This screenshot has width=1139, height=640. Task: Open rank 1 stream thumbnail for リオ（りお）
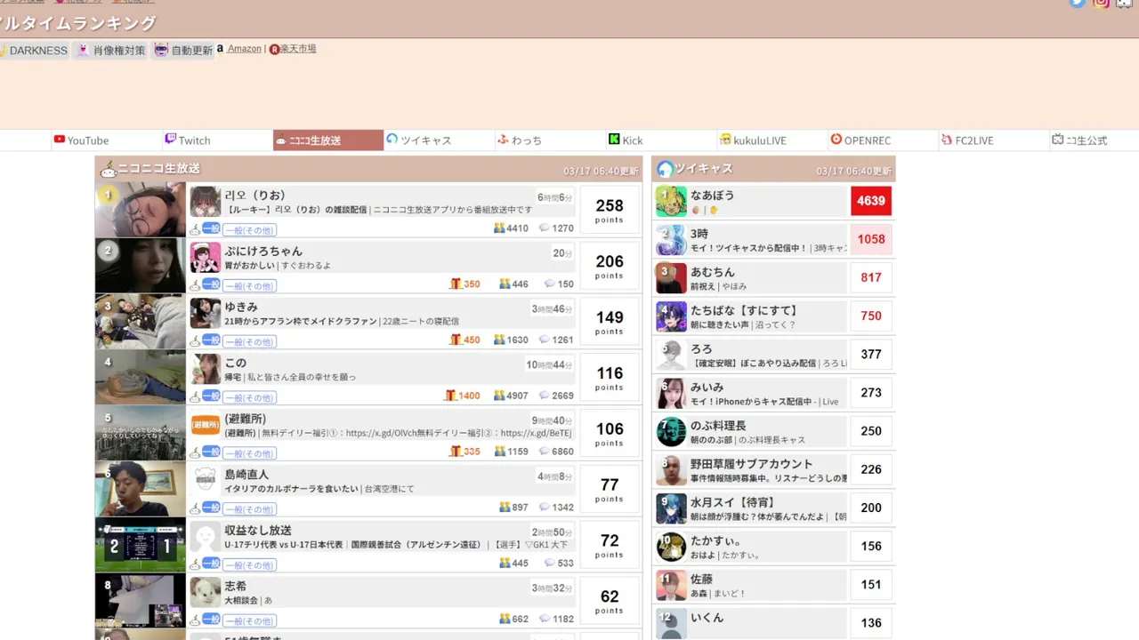[141, 210]
